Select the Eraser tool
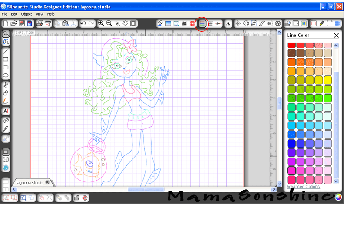The height and width of the screenshot is (250, 344). click(x=6, y=120)
